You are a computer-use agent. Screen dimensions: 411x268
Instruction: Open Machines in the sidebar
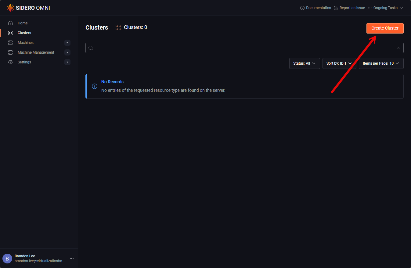[x=26, y=43]
